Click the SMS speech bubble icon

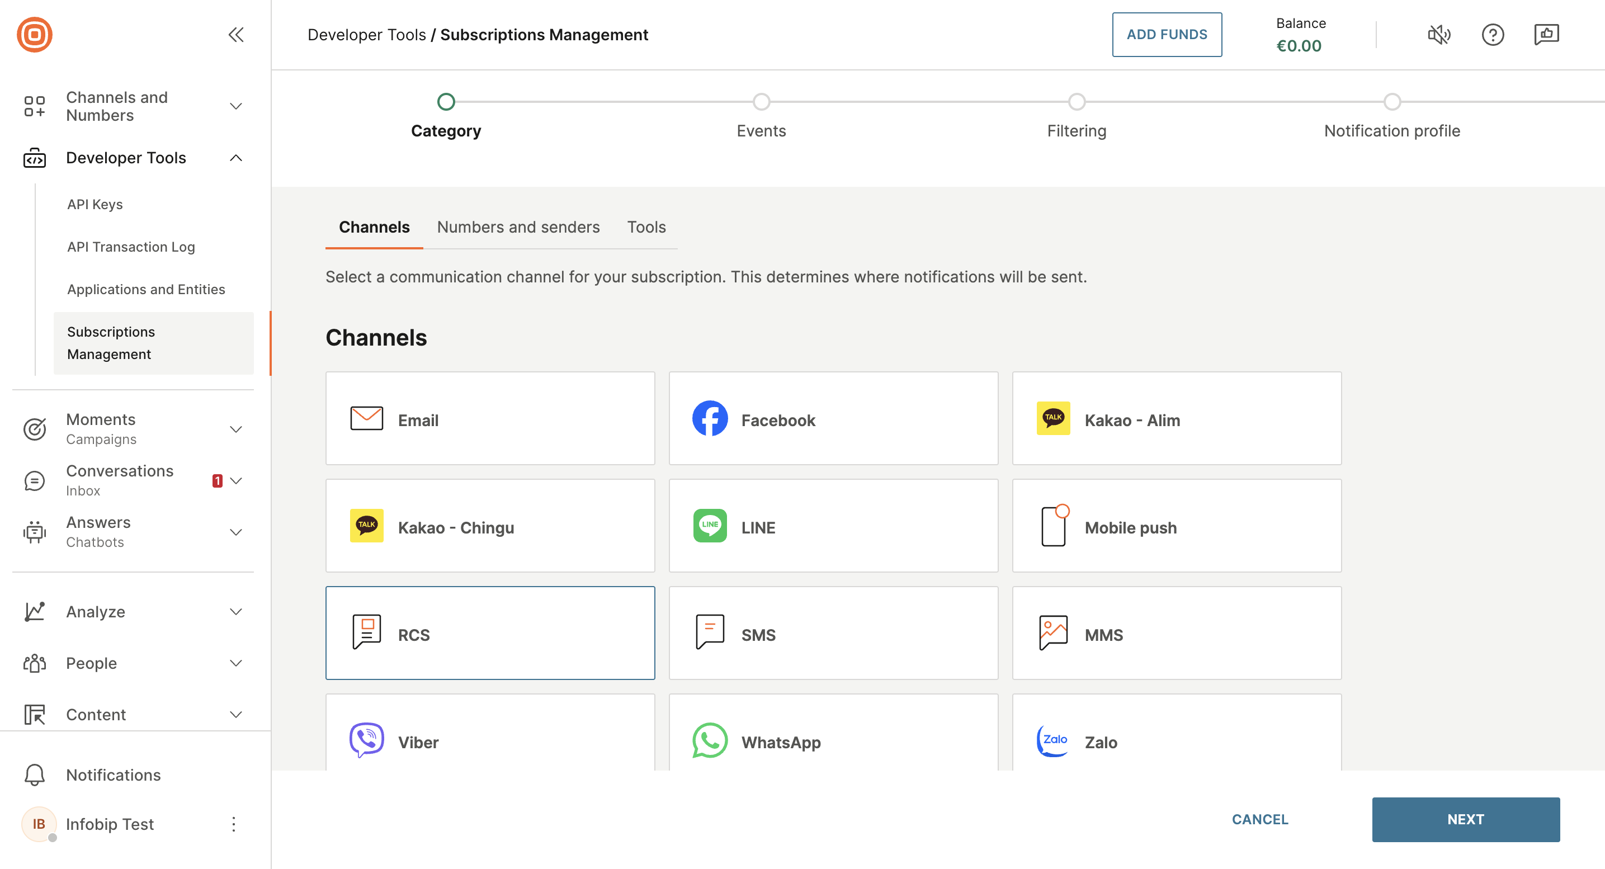710,632
